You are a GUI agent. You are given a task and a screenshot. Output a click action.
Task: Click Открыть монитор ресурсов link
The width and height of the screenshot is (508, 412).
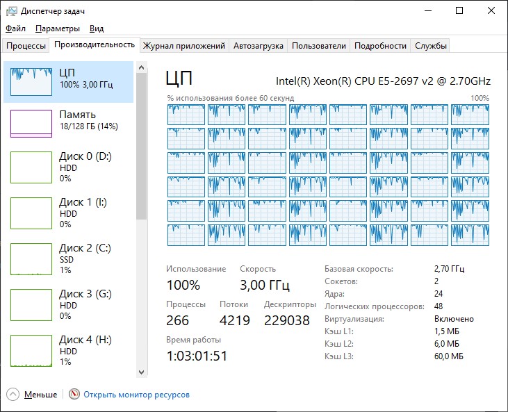[x=136, y=395]
